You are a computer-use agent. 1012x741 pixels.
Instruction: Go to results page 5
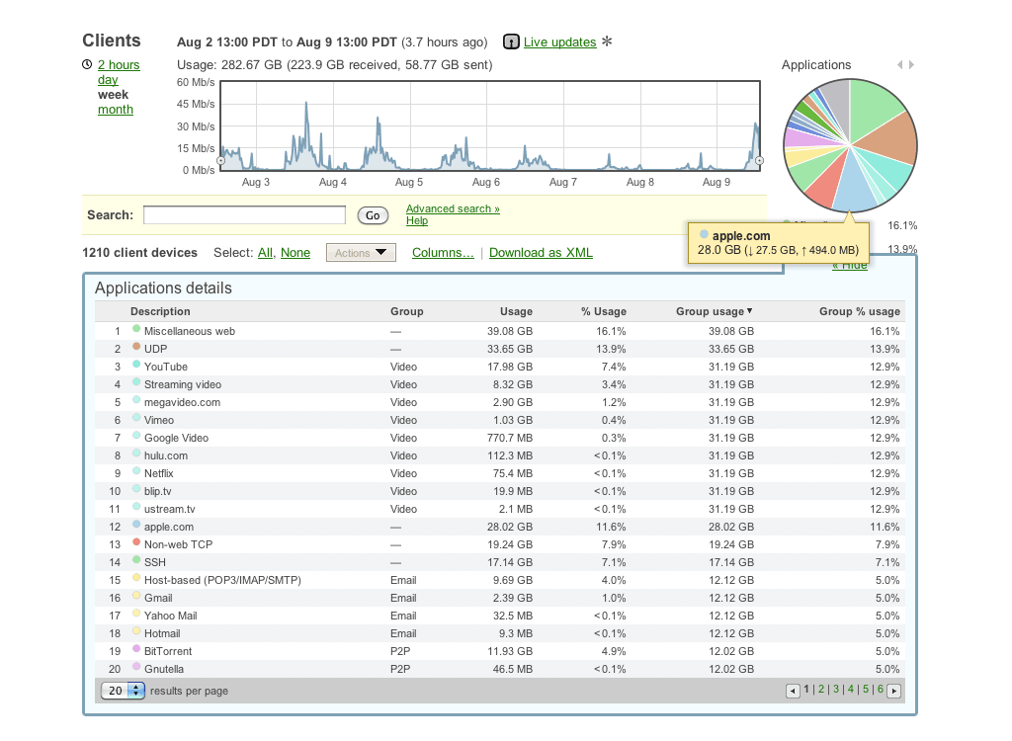point(866,690)
